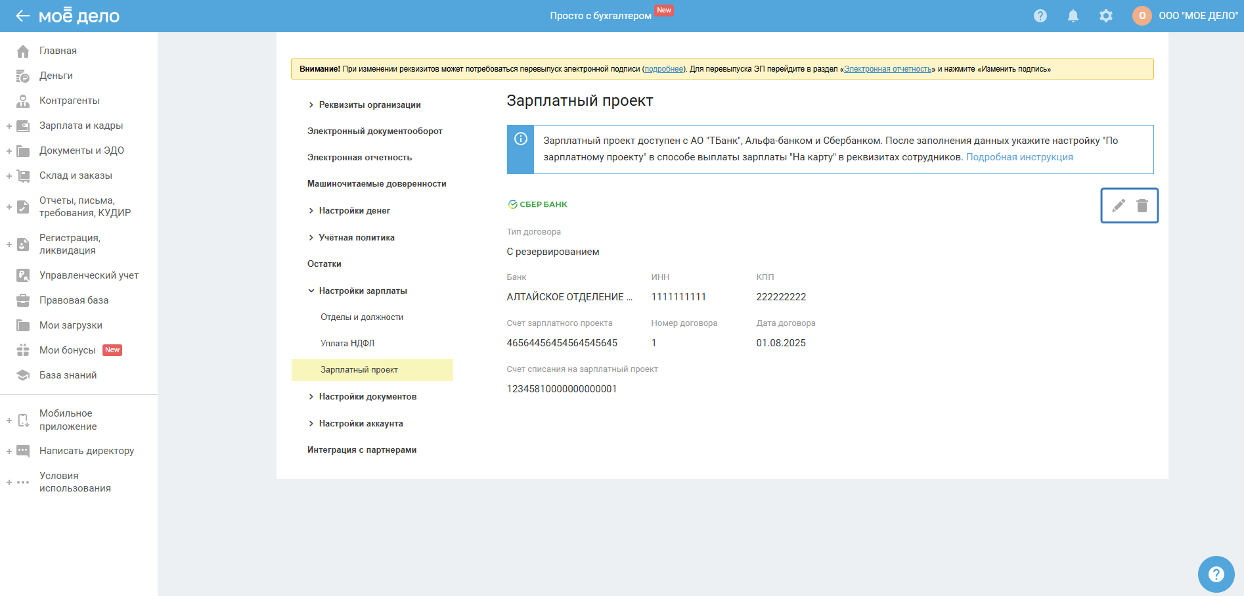Image resolution: width=1244 pixels, height=596 pixels.
Task: Click the Условия использования dots icon
Action: pyautogui.click(x=23, y=482)
